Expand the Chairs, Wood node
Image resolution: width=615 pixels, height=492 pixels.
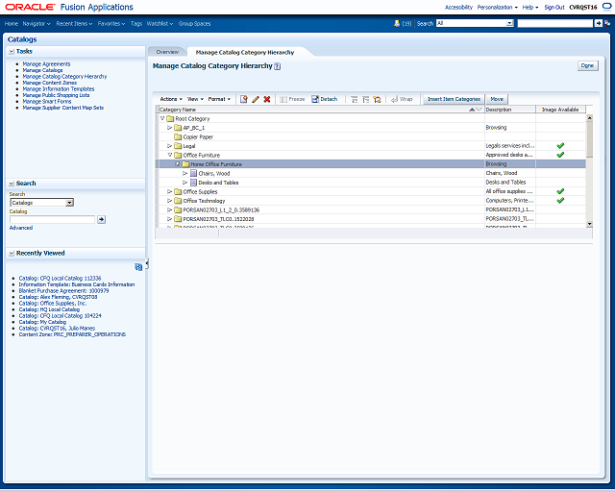coord(185,173)
